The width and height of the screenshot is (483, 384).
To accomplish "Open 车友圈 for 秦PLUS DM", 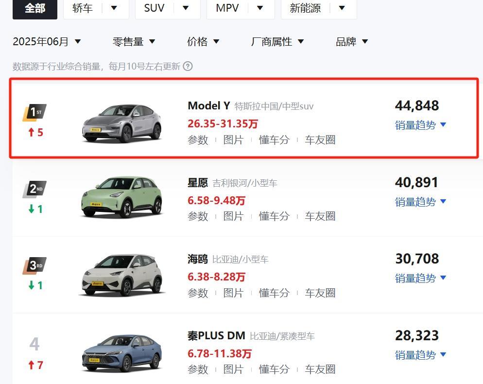I will pos(320,369).
